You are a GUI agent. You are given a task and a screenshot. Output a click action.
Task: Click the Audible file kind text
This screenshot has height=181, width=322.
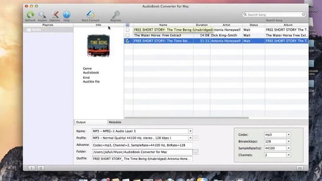(x=91, y=81)
